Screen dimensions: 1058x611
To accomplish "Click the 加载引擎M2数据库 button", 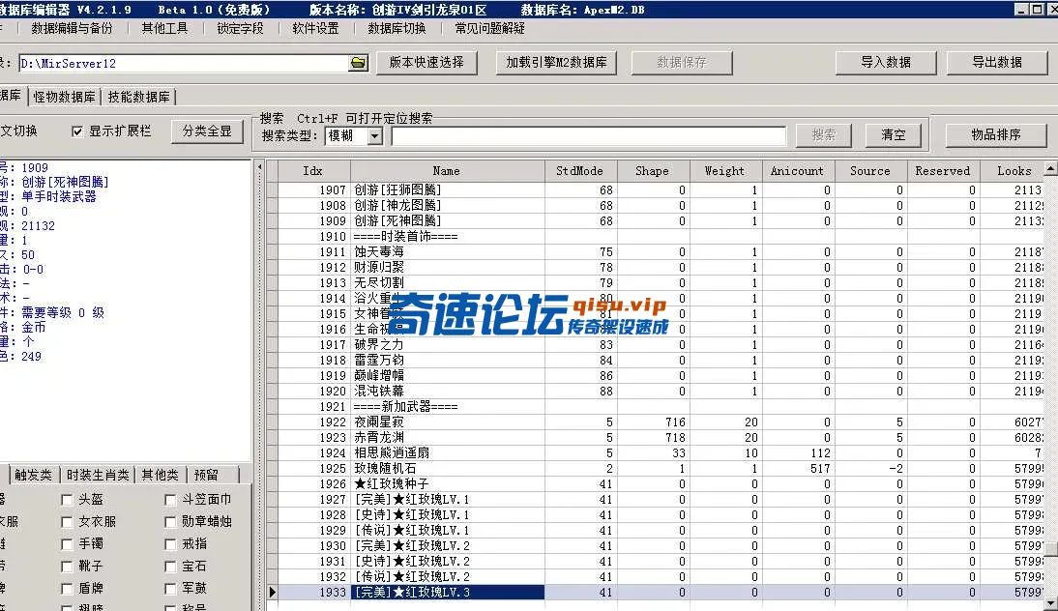I will 556,62.
